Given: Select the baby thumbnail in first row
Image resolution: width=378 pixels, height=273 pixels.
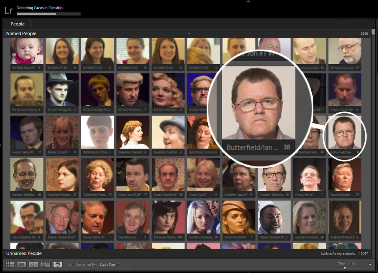Looking at the screenshot, I should tap(27, 51).
